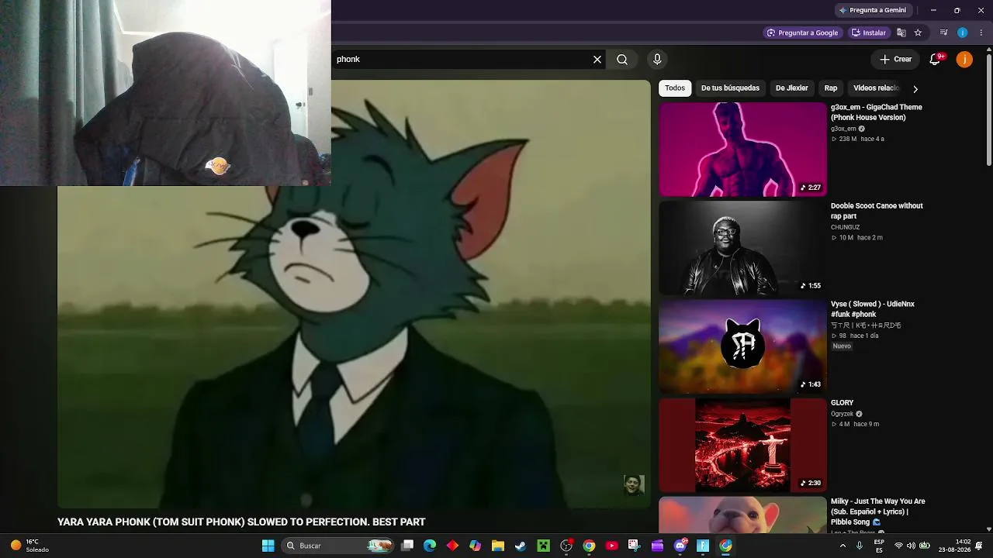Launch Microsoft Edge from taskbar

430,546
